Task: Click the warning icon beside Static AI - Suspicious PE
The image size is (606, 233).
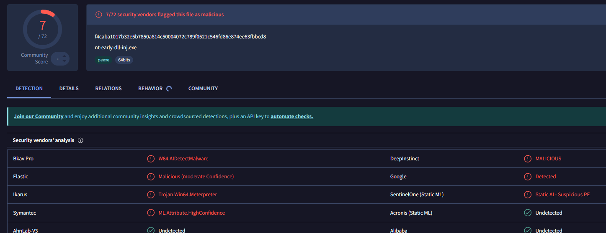Action: (x=528, y=195)
